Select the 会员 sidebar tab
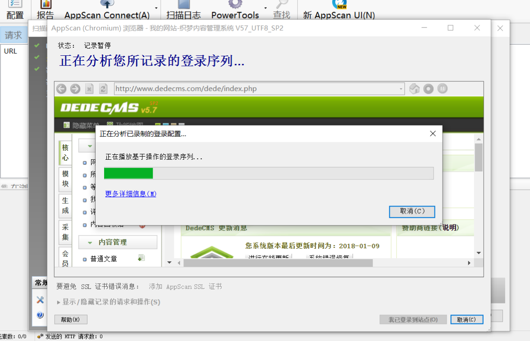Screen dimensions: 530x341 pyautogui.click(x=65, y=258)
